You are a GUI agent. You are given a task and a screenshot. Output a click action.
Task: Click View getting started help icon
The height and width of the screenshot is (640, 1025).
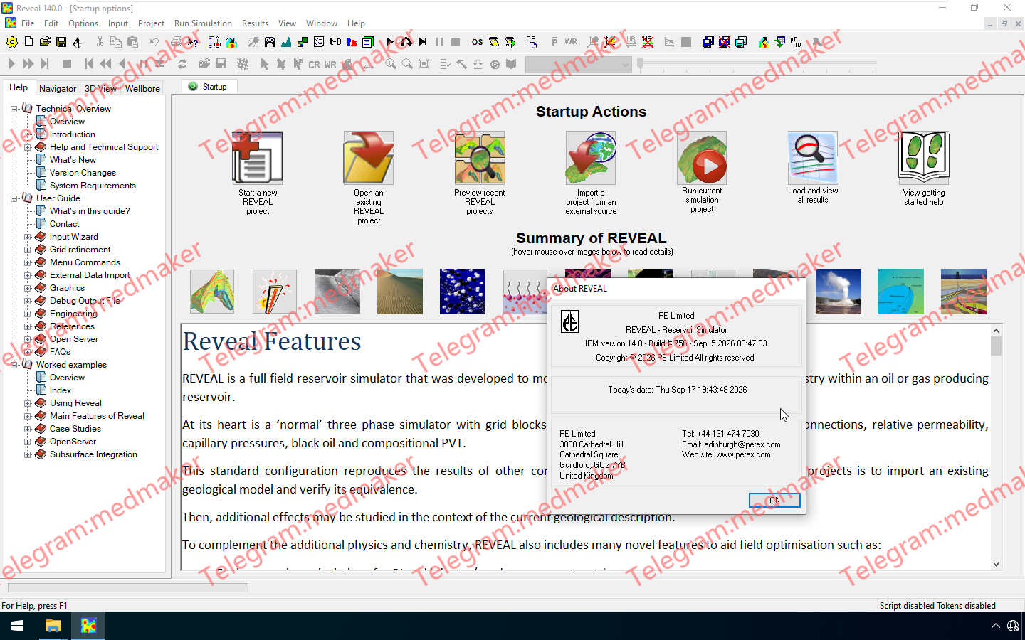[x=924, y=158]
